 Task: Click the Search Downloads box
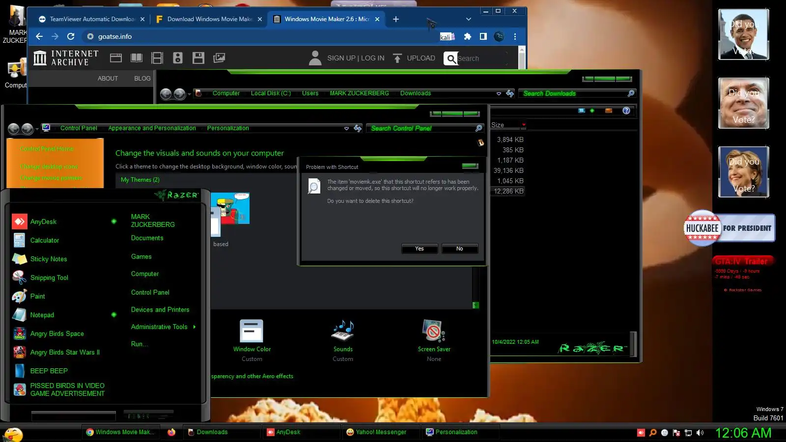578,93
